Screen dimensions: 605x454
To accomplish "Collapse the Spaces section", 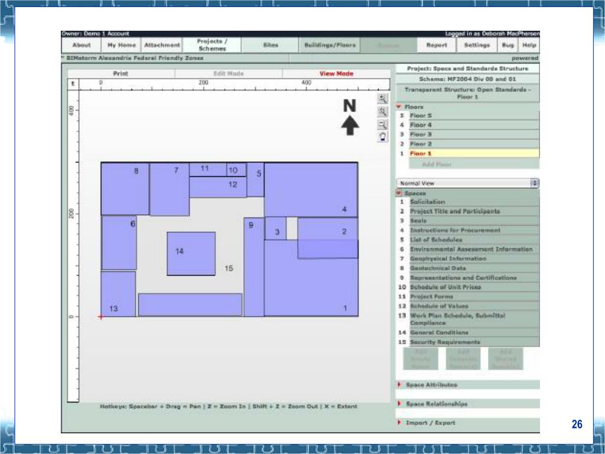I will [x=399, y=193].
